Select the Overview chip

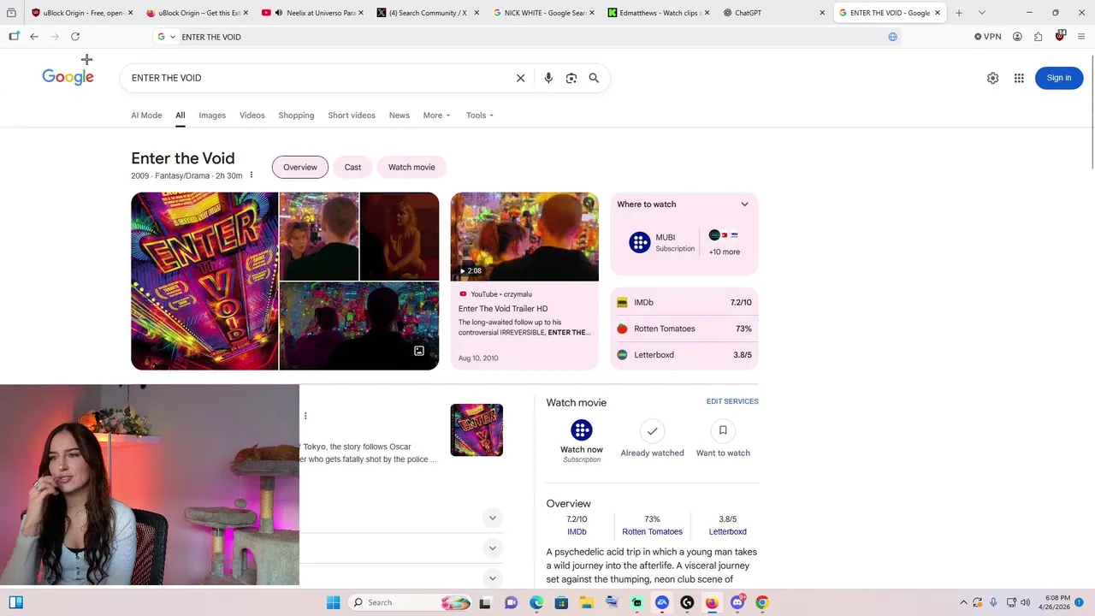(300, 167)
